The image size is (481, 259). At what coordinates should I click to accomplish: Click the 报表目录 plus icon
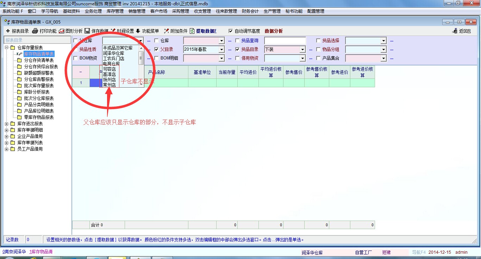8,31
